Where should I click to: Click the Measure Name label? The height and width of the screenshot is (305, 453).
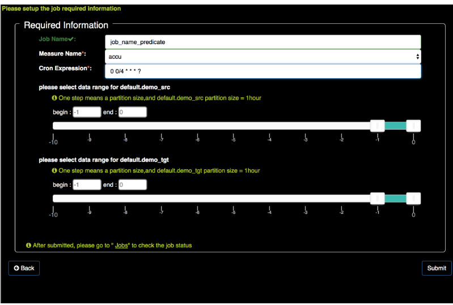[x=62, y=54]
